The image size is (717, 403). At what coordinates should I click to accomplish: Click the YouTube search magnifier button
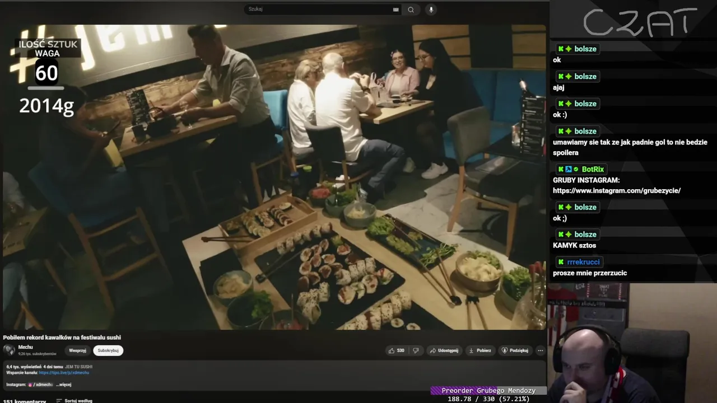(x=411, y=10)
